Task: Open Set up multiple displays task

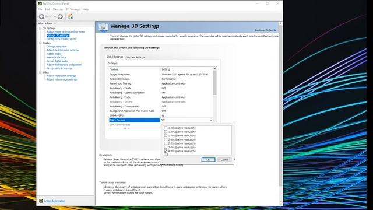Action: coord(59,68)
